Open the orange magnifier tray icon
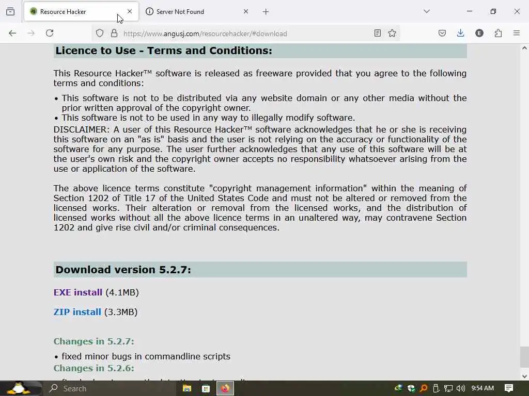This screenshot has width=529, height=396. coord(424,388)
